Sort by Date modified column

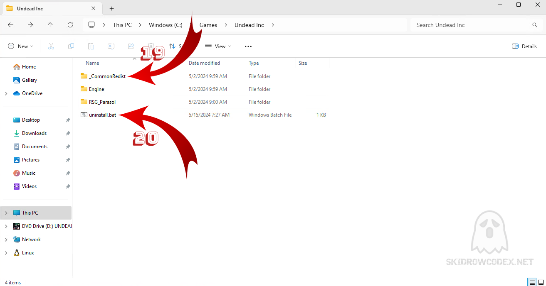coord(204,63)
